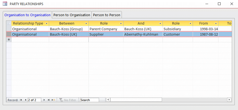Switch to Person to Organisation tab
Screen dimensions: 238x110
[x=72, y=15]
